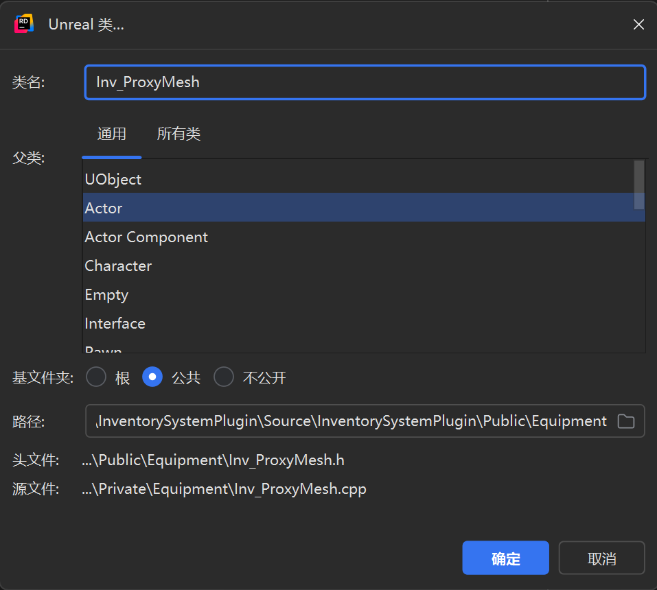Select the 不公开 radio button
This screenshot has height=590, width=657.
point(224,377)
